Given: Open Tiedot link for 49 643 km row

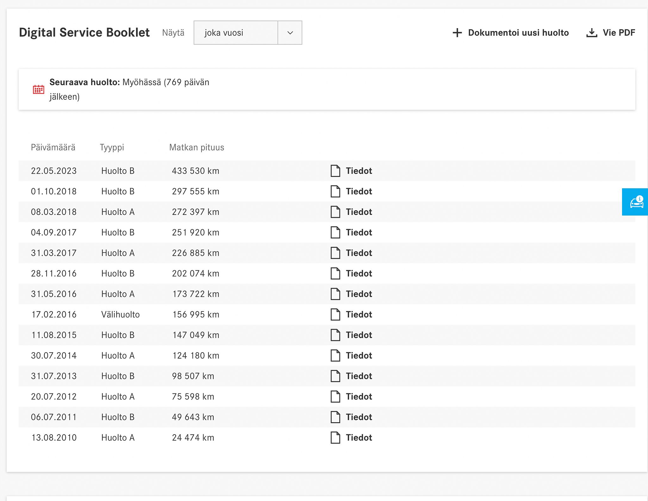Looking at the screenshot, I should [x=359, y=417].
